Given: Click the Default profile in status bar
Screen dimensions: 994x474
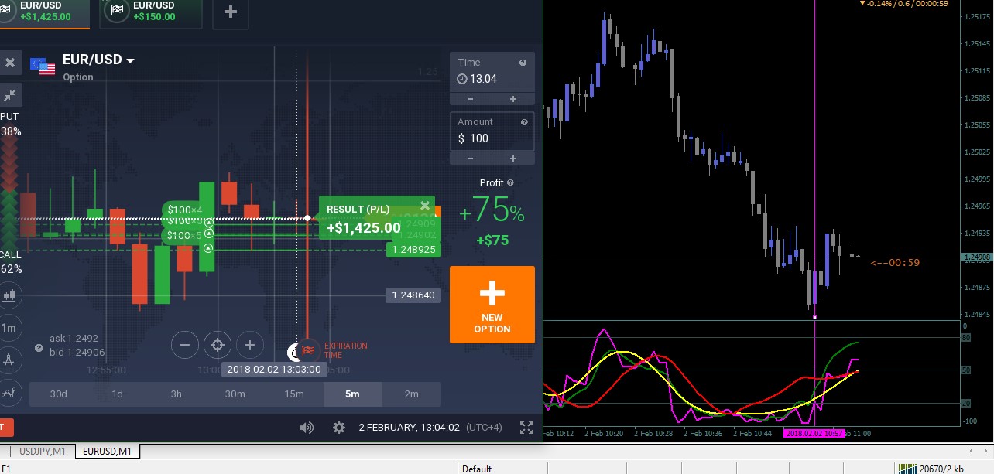Looking at the screenshot, I should tap(477, 469).
